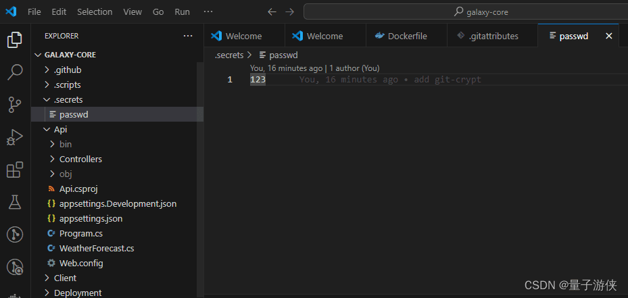The width and height of the screenshot is (628, 298).
Task: Open Source Control view in activity bar
Action: (15, 105)
